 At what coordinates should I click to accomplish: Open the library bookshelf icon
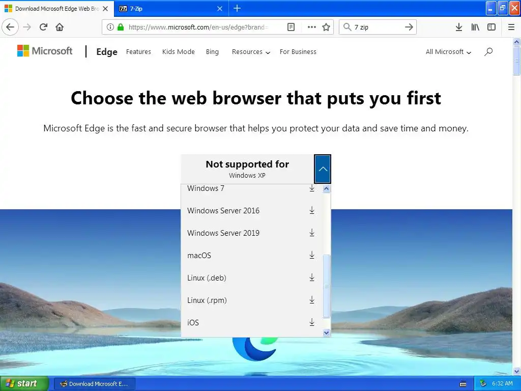pos(475,27)
